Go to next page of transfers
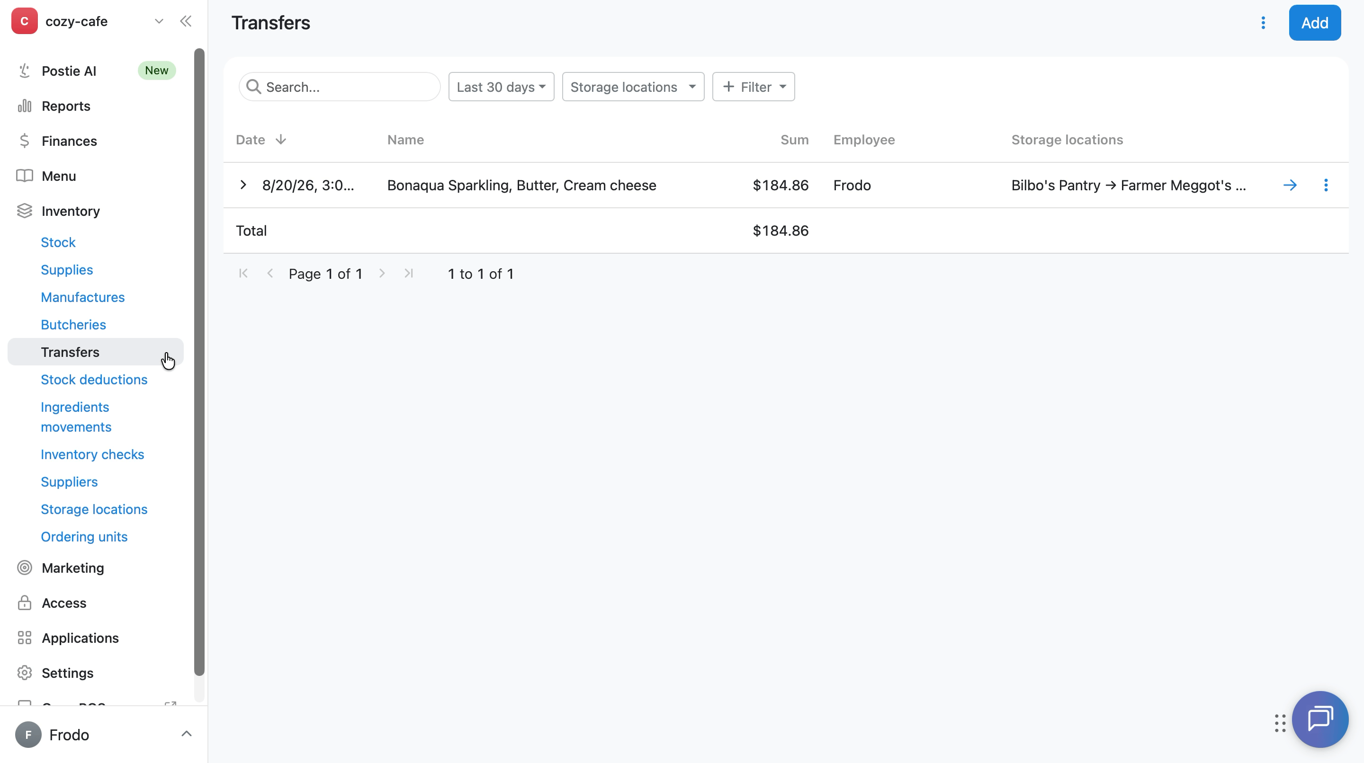The image size is (1364, 763). 382,274
